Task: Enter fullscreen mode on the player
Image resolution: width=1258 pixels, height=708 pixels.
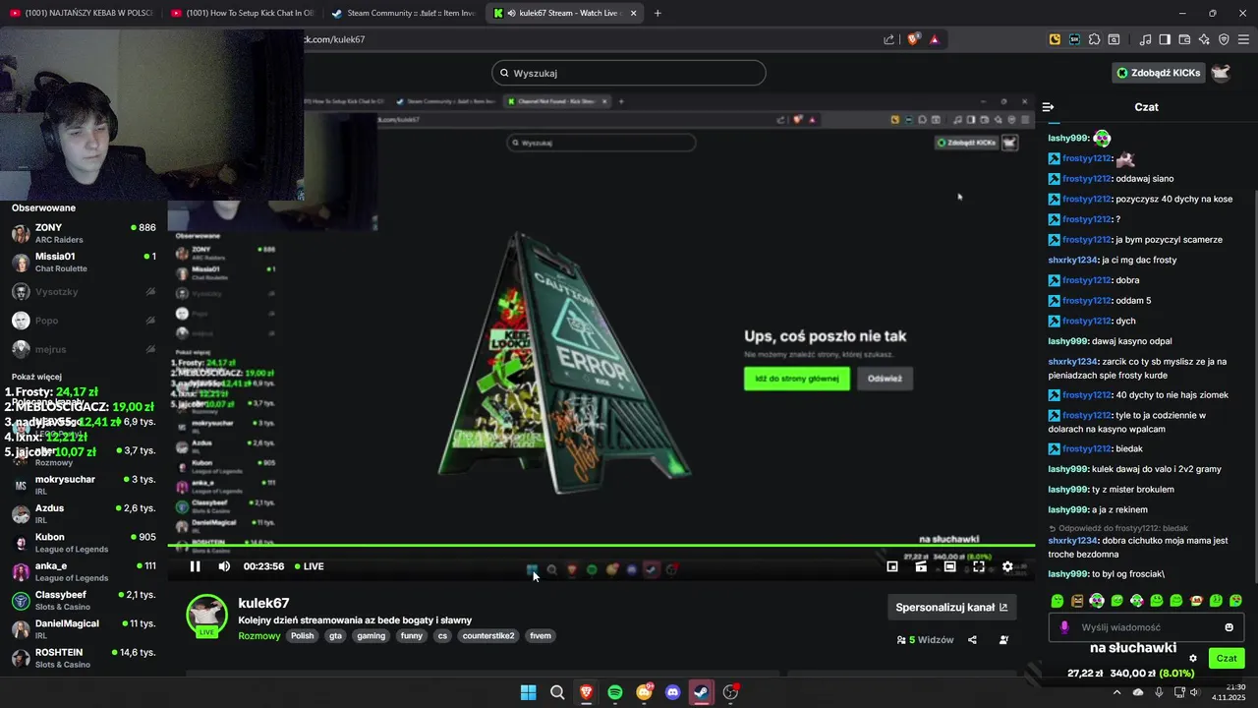Action: 979,566
